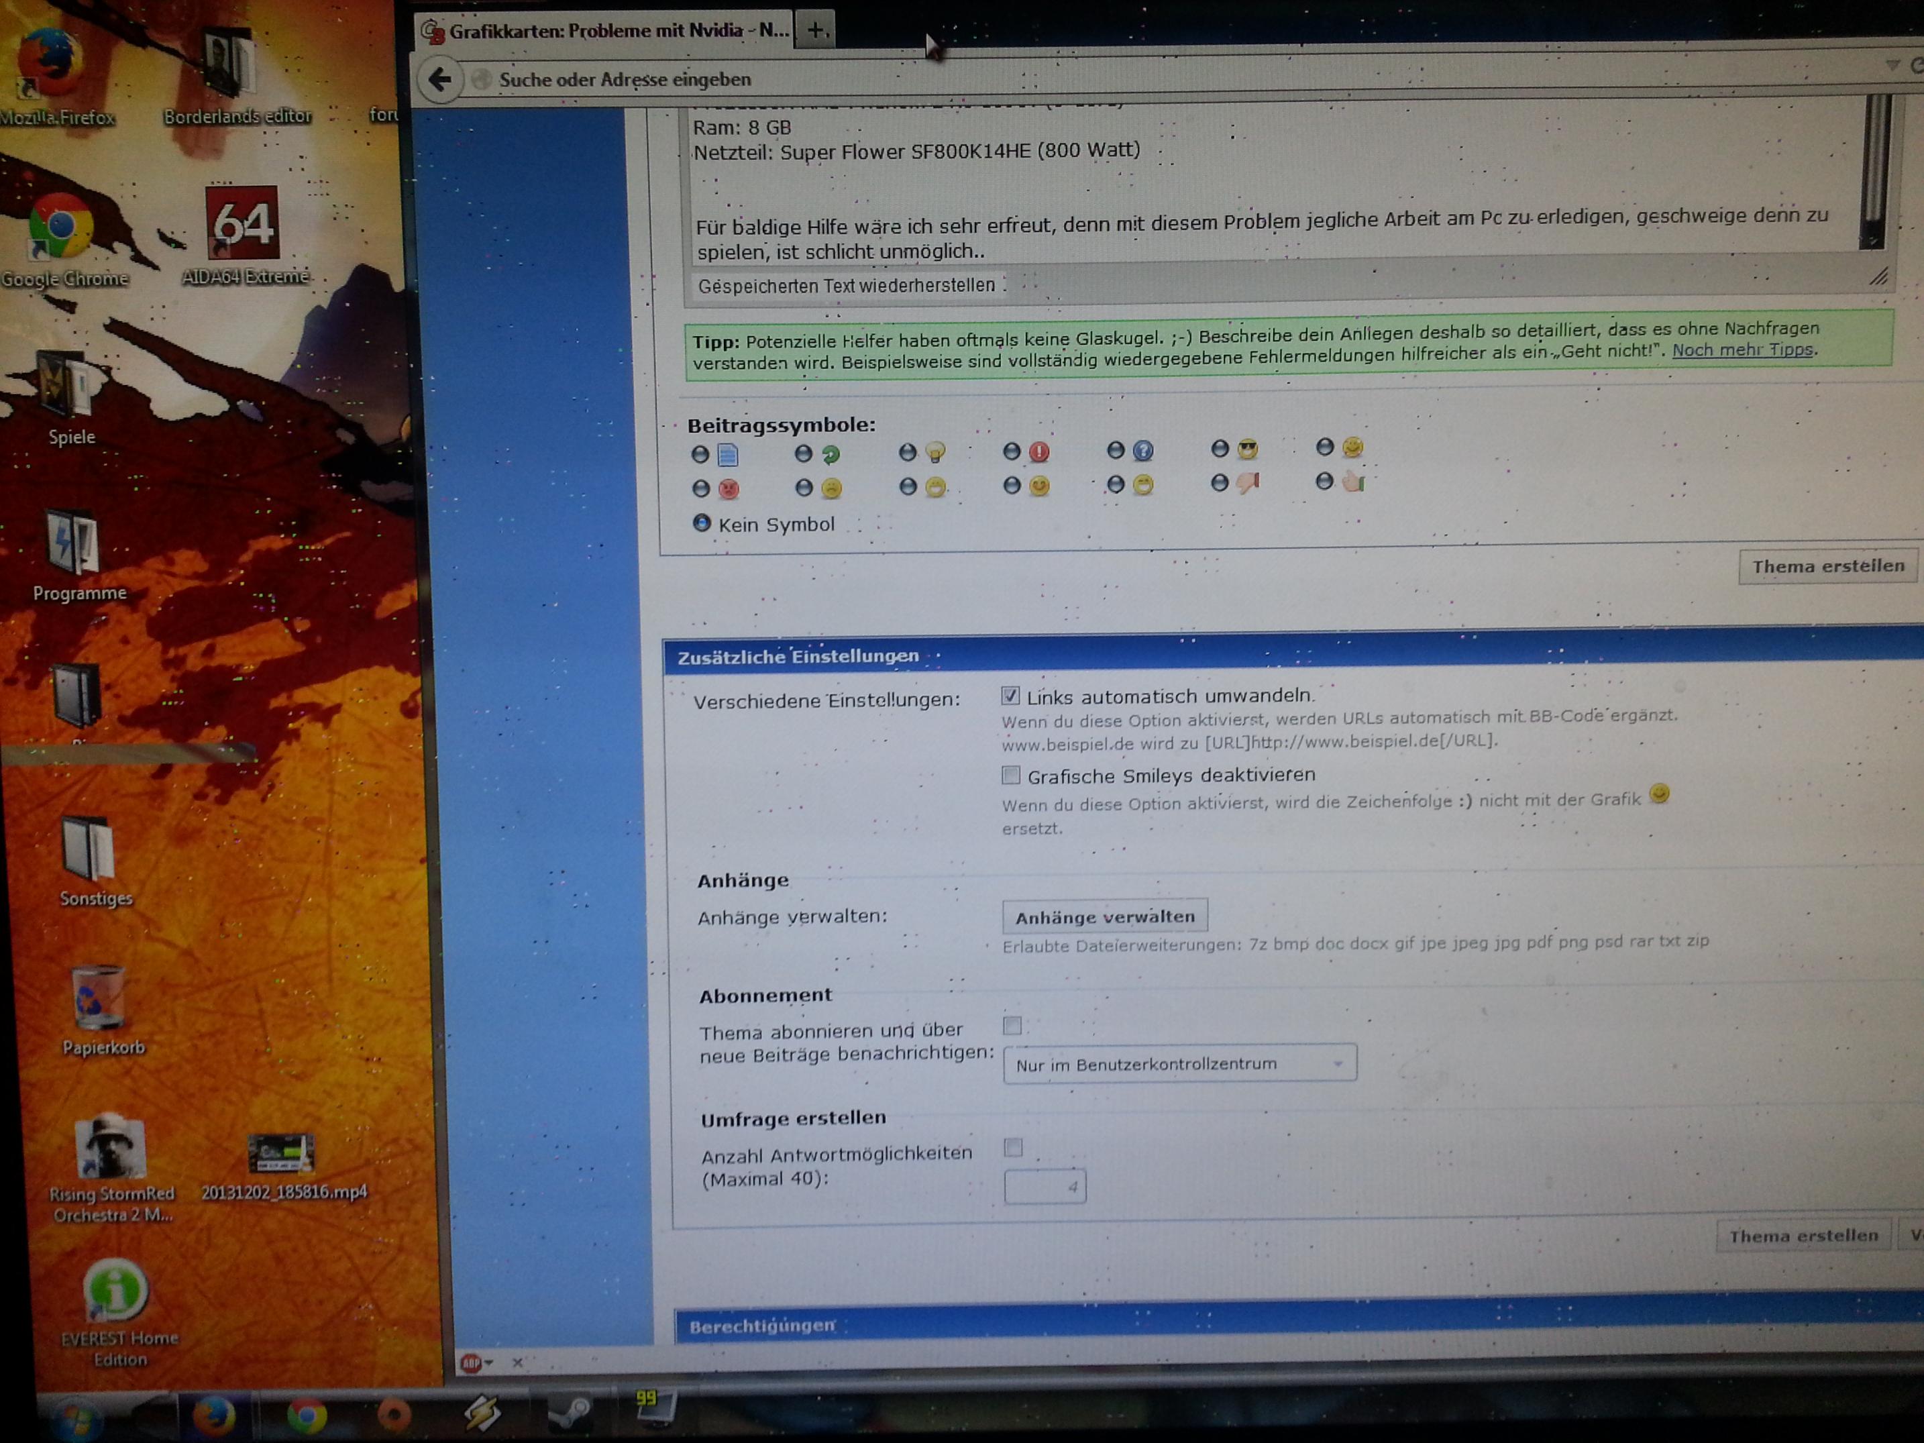Open AIDA64 Extreme desktop icon
The width and height of the screenshot is (1924, 1443).
[x=243, y=223]
